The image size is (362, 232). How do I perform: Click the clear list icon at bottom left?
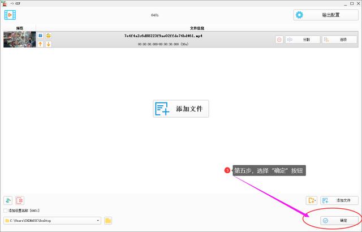coord(20,200)
